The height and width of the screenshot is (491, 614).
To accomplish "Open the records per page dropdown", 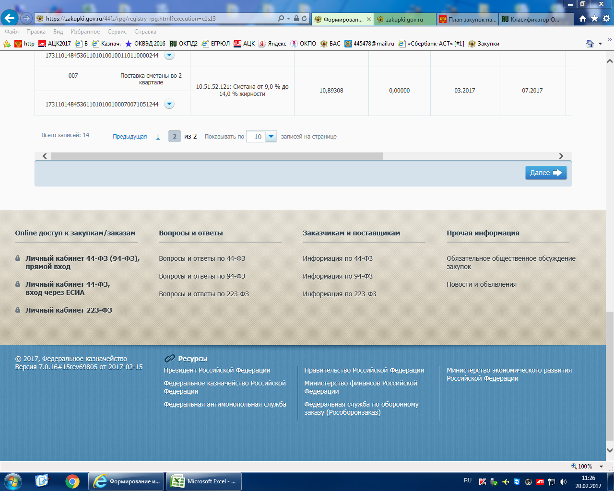I will pos(271,137).
